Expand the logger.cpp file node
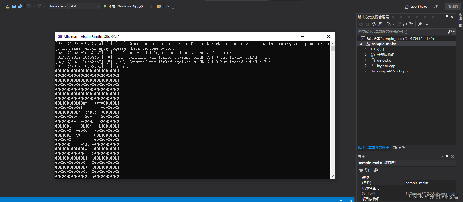Viewport: 463px width, 202px height. point(366,66)
